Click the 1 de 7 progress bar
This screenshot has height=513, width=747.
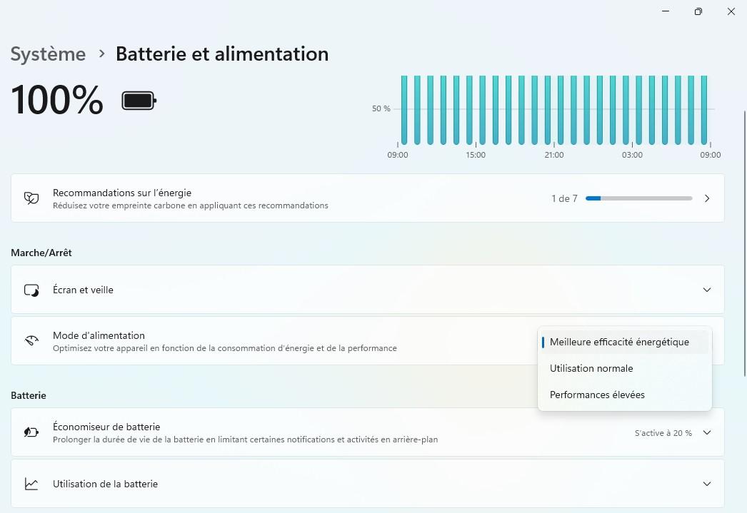point(638,198)
